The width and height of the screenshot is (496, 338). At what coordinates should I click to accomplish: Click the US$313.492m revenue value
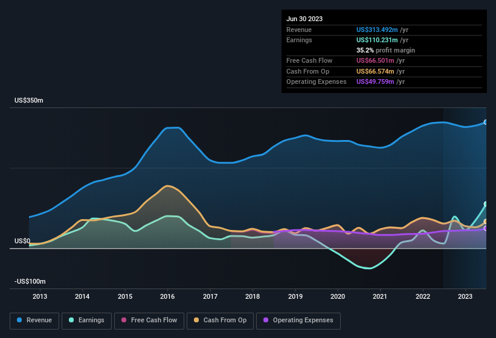coord(377,30)
